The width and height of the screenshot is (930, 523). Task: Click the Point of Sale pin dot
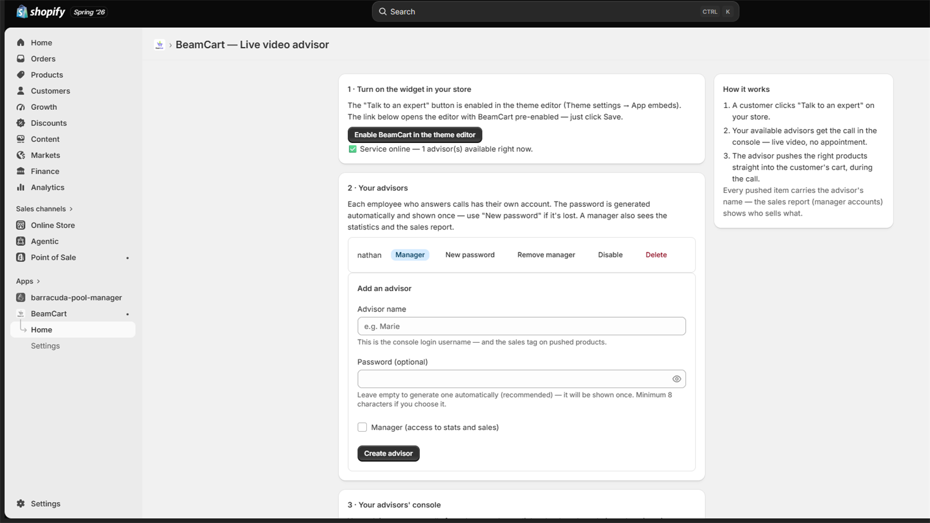(x=127, y=258)
